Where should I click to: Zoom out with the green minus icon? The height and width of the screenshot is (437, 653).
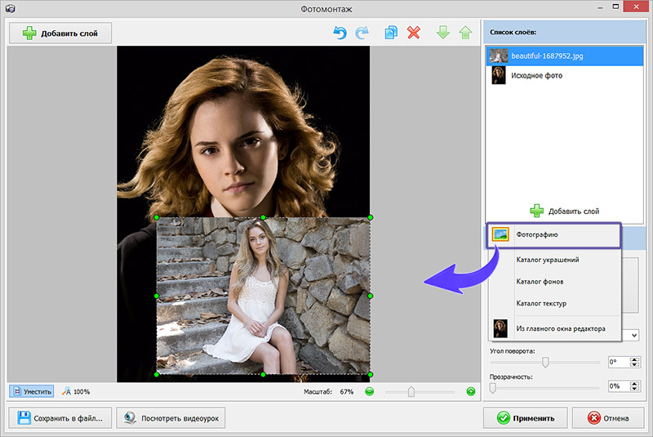pos(369,391)
